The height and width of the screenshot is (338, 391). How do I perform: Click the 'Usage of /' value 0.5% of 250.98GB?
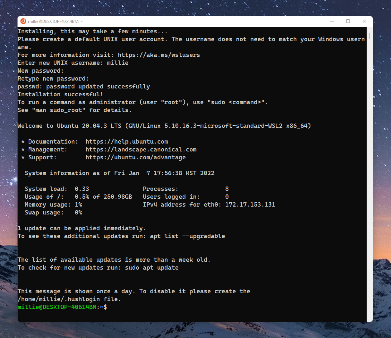(103, 197)
